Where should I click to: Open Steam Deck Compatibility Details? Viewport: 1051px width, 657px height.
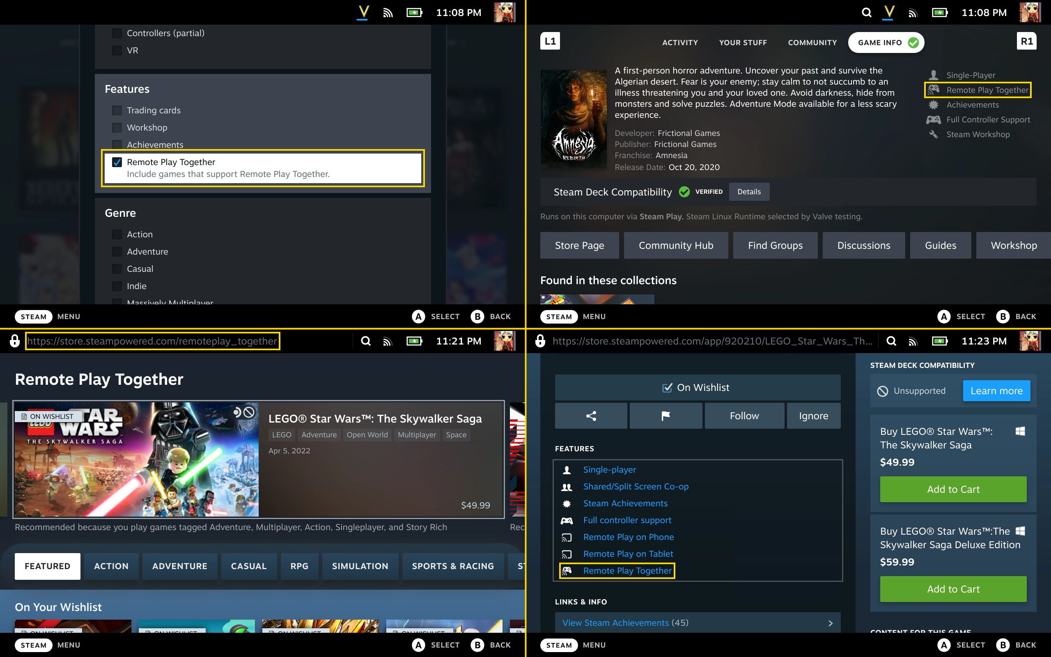pyautogui.click(x=749, y=192)
